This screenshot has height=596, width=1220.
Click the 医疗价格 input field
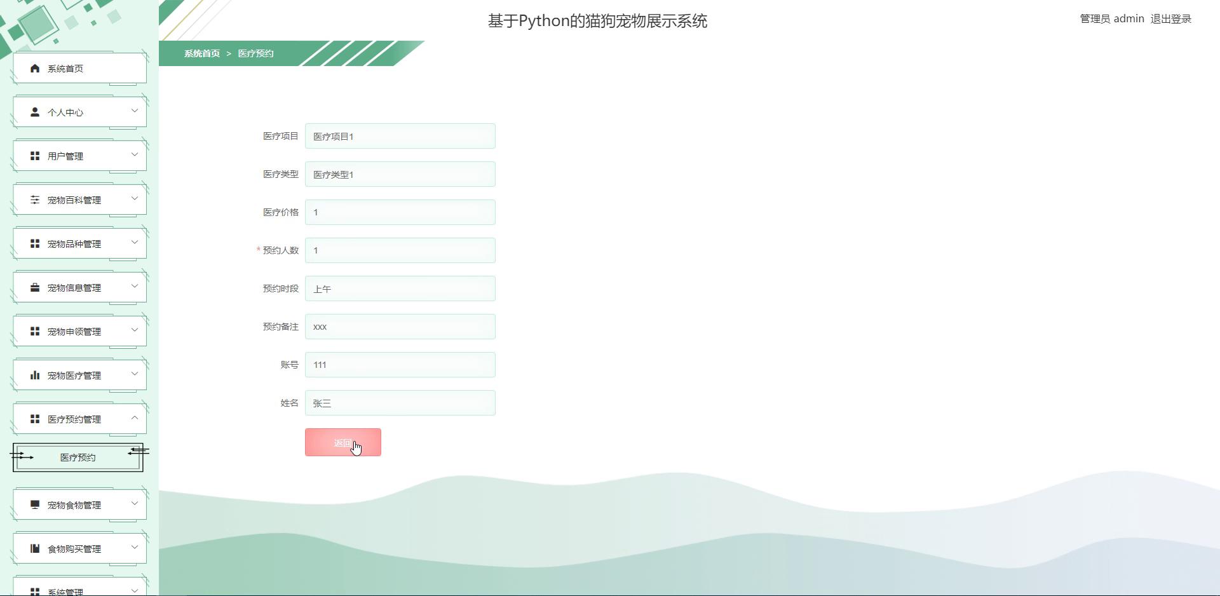coord(400,212)
